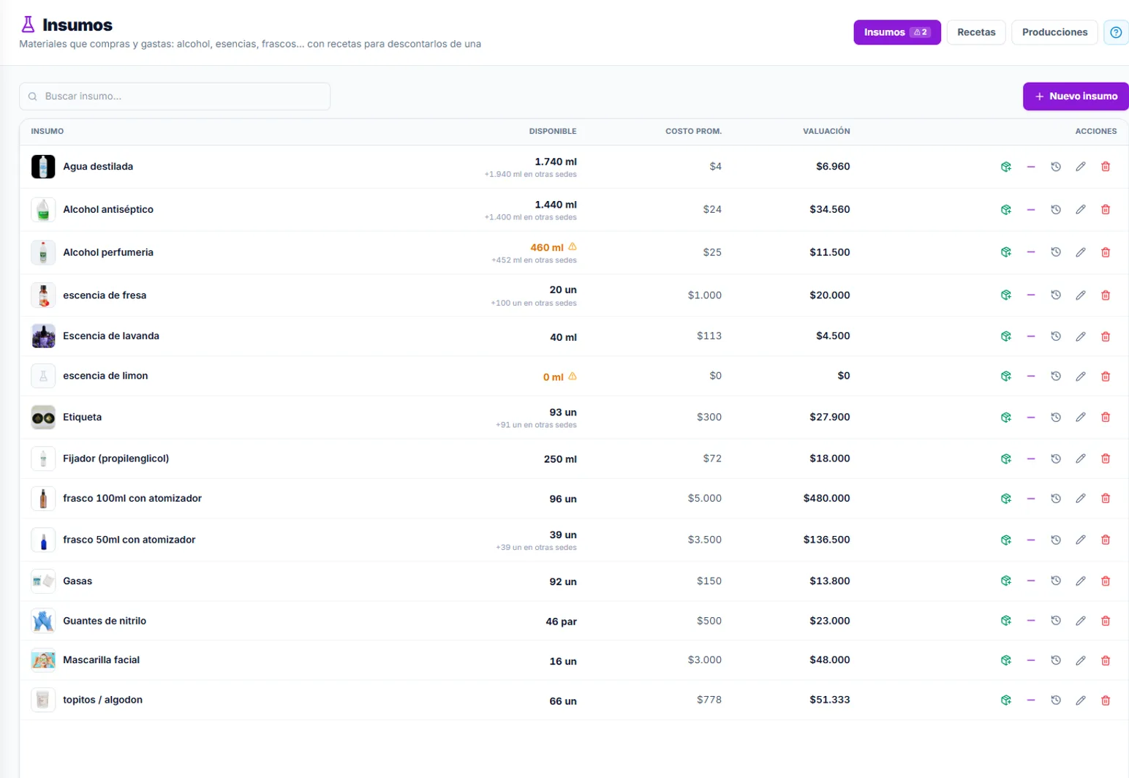Open the Guantes de nitrilo thumbnail
The width and height of the screenshot is (1129, 778).
tap(43, 621)
